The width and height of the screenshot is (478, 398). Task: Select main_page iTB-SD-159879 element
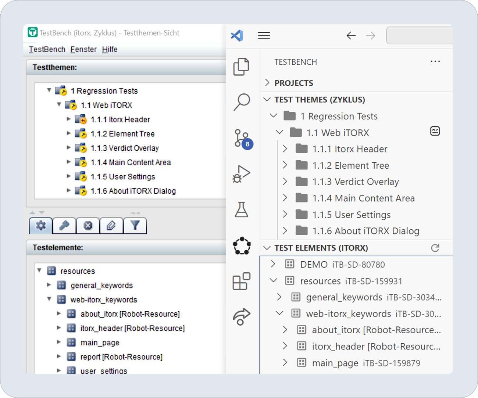click(x=366, y=363)
